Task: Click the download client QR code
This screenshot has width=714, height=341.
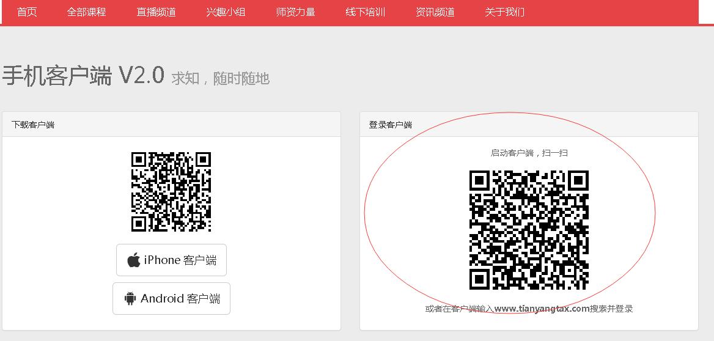Action: (x=171, y=192)
